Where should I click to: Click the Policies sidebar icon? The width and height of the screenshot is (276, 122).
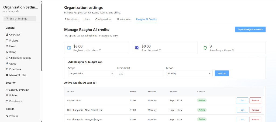pyautogui.click(x=7, y=95)
